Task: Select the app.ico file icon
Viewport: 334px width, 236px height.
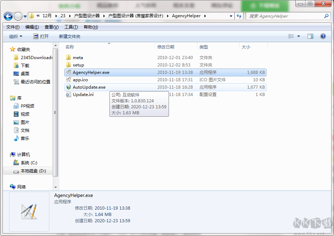Action: pyautogui.click(x=68, y=79)
